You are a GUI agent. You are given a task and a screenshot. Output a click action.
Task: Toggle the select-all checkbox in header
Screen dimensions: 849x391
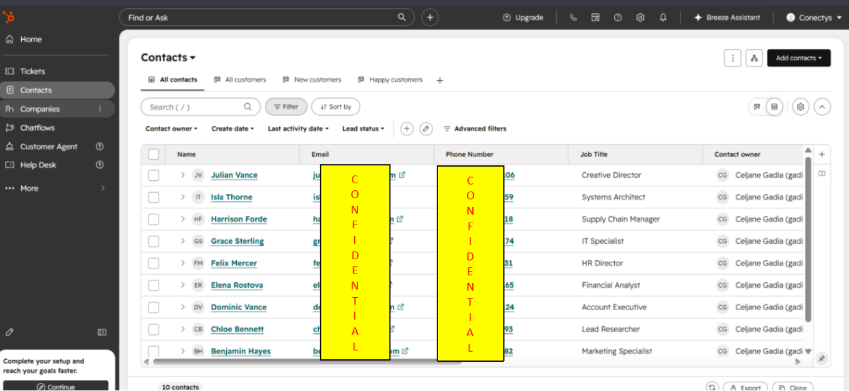coord(154,154)
